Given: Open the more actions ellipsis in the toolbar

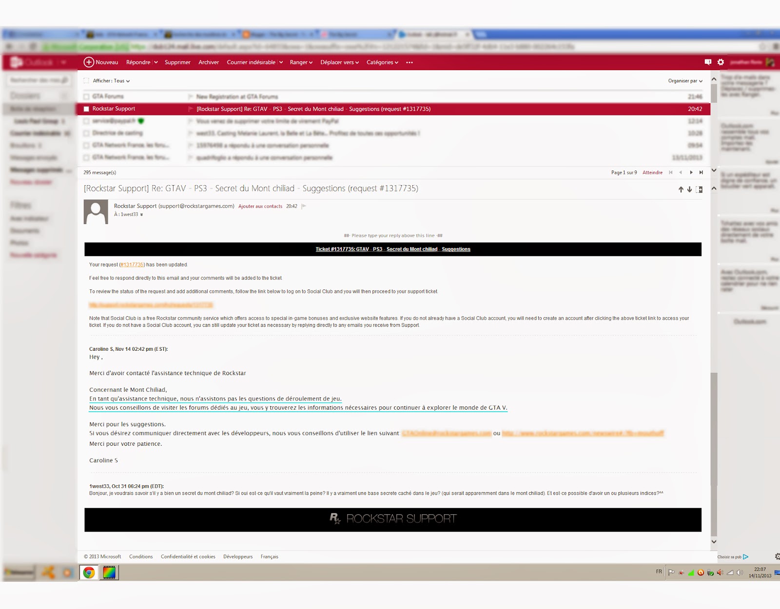Looking at the screenshot, I should pyautogui.click(x=409, y=62).
